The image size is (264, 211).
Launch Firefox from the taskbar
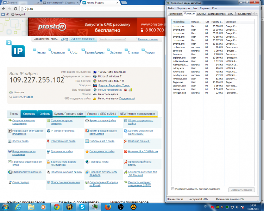point(108,207)
